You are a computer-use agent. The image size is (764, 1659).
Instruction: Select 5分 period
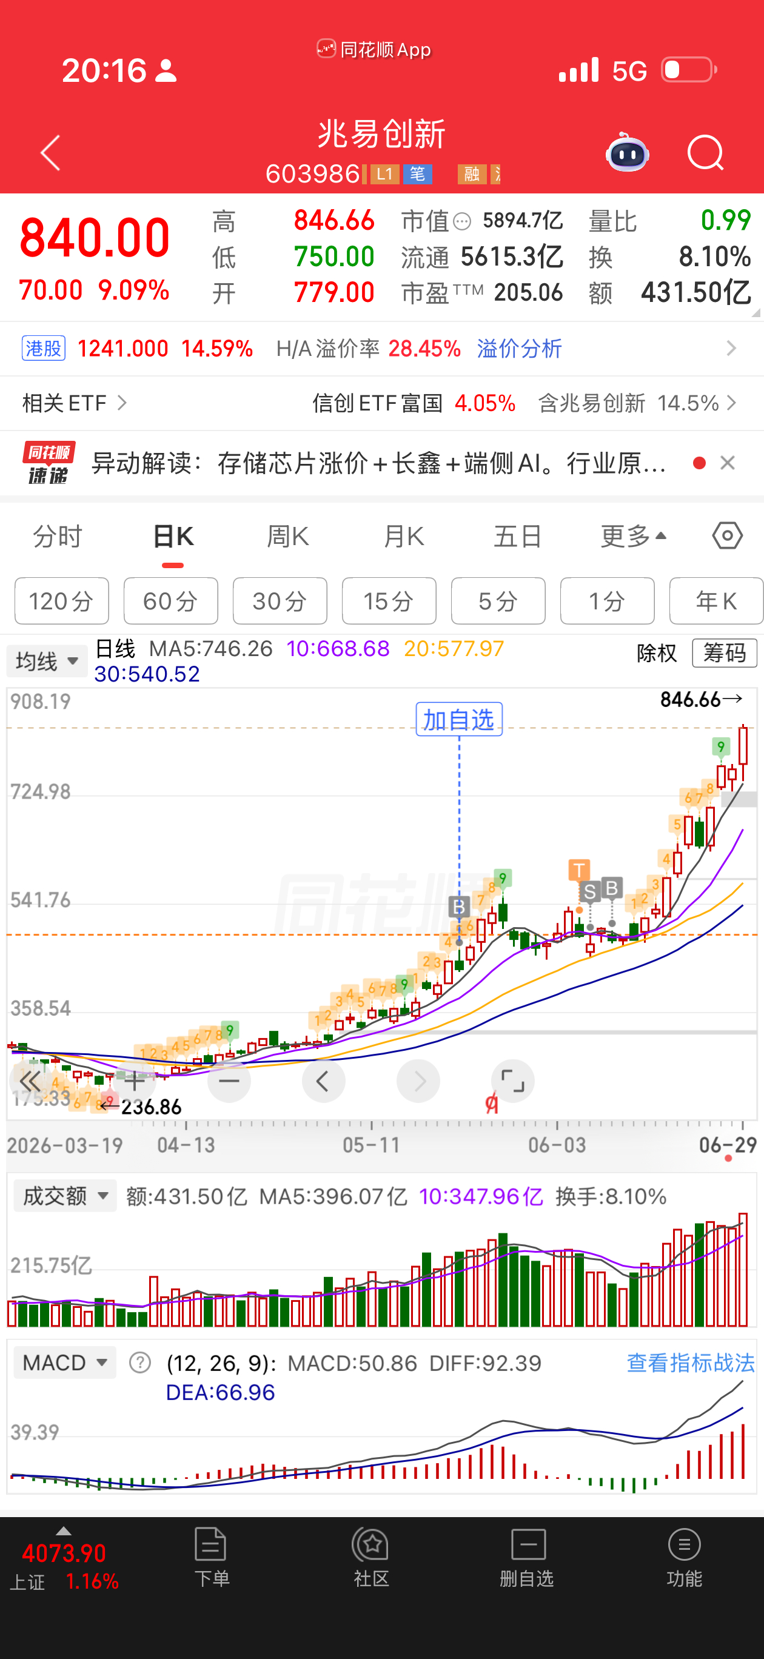tap(498, 601)
